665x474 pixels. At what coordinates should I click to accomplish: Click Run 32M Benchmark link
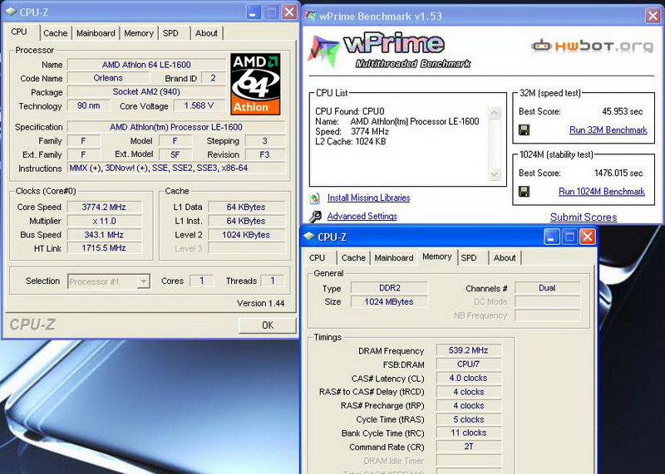click(608, 130)
